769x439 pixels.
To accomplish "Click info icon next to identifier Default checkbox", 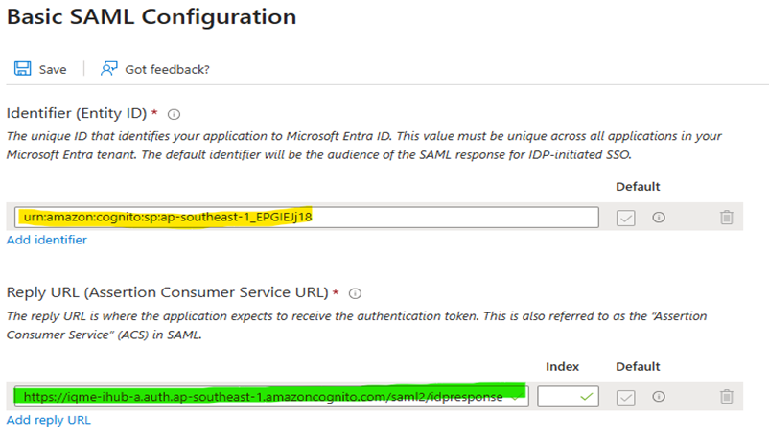I will point(659,218).
